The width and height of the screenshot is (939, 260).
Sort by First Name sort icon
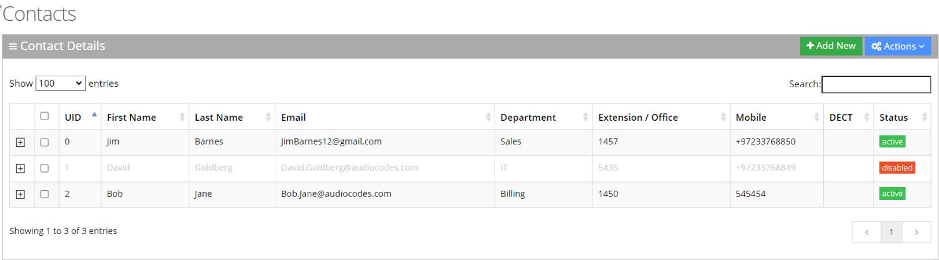(182, 117)
